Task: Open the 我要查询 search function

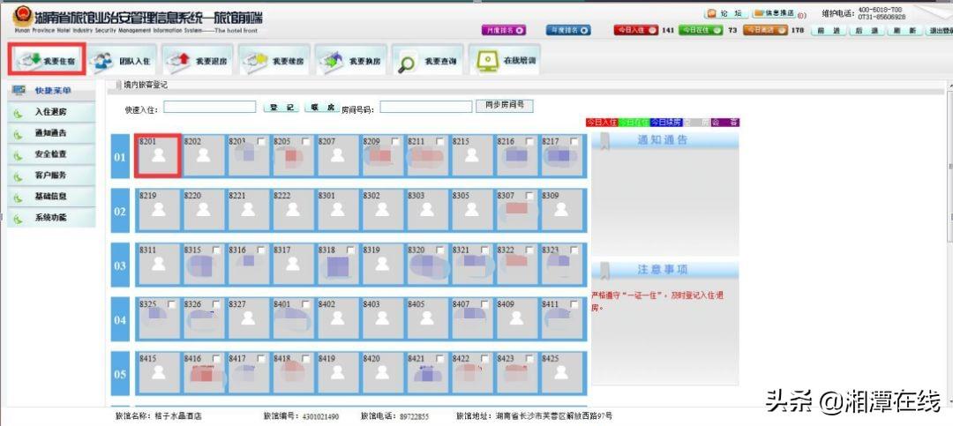Action: [427, 60]
